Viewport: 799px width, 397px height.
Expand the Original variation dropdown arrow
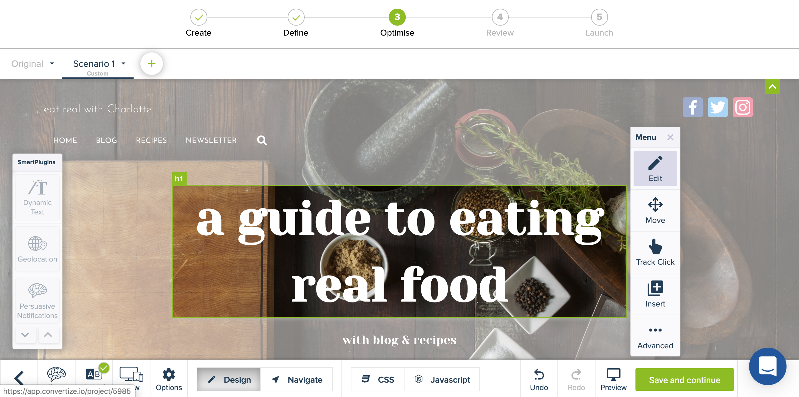52,64
